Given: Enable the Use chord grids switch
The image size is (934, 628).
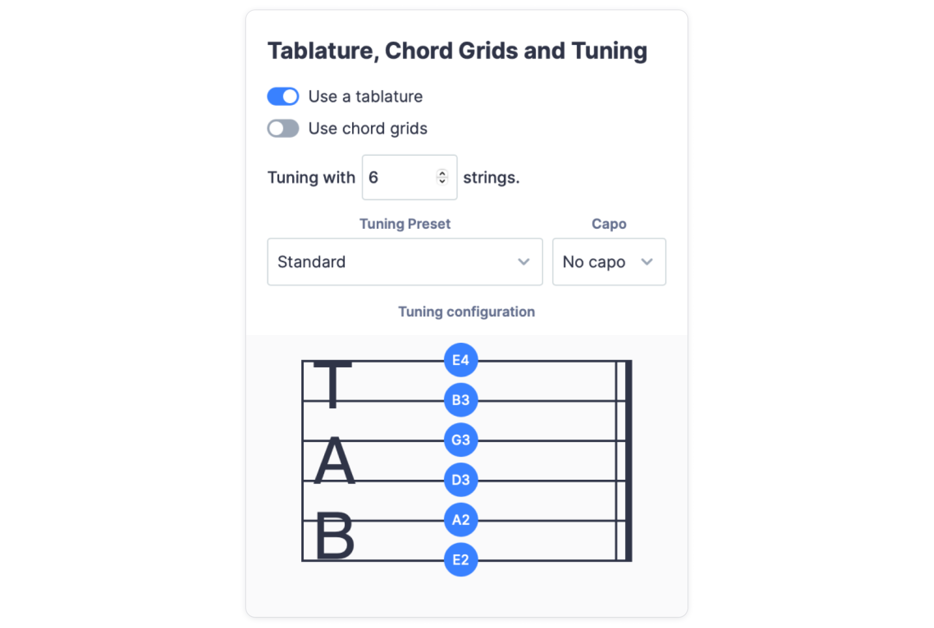Looking at the screenshot, I should coord(282,129).
